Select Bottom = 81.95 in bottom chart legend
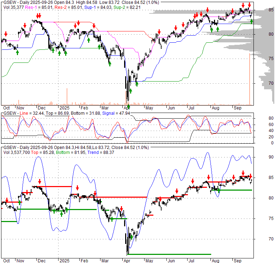The width and height of the screenshot is (275, 263). point(71,153)
